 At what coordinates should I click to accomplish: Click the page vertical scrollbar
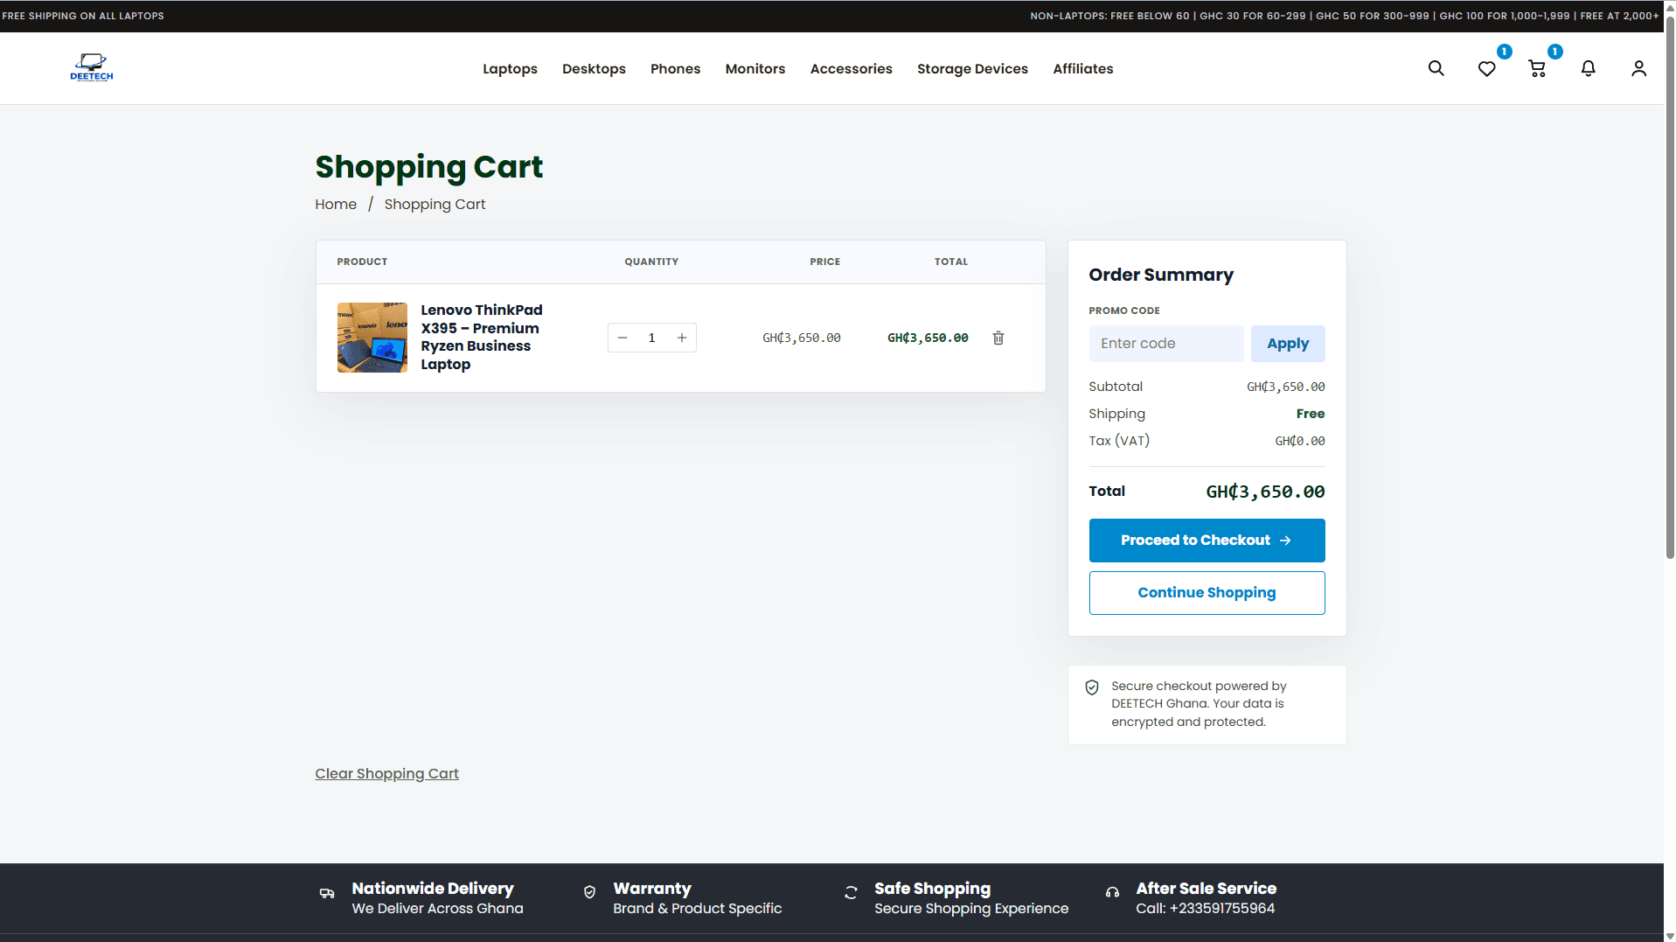(x=1670, y=289)
